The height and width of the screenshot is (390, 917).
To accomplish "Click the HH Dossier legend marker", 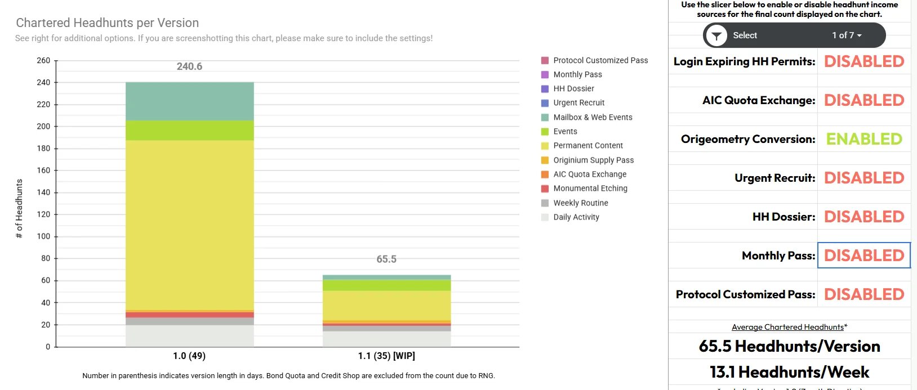I will pyautogui.click(x=545, y=89).
